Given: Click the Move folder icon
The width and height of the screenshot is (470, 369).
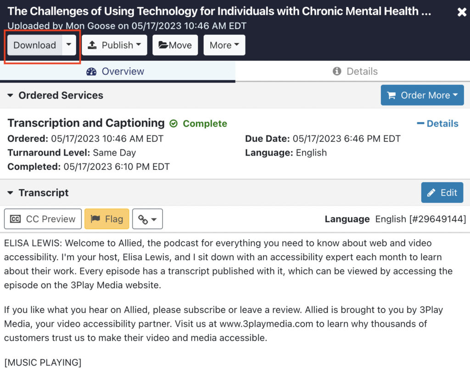Looking at the screenshot, I should 163,45.
